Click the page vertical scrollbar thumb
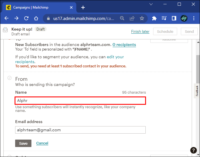Viewport: 200px width, 157px height. [198, 69]
